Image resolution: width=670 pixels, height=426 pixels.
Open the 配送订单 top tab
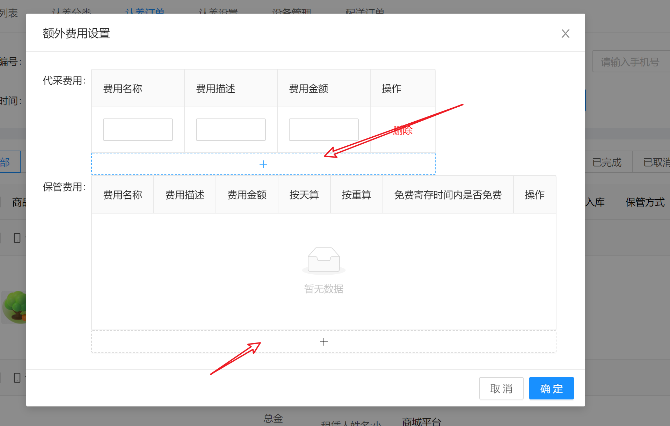[365, 11]
